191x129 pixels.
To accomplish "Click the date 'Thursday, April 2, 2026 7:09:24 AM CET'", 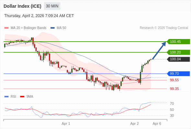I will 39,16.
